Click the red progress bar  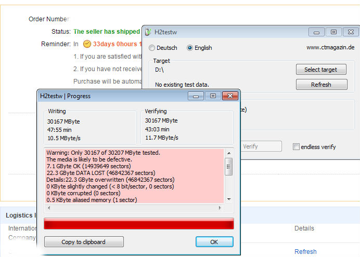click(x=139, y=224)
